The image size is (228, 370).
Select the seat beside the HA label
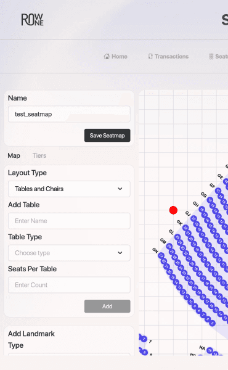210,351
